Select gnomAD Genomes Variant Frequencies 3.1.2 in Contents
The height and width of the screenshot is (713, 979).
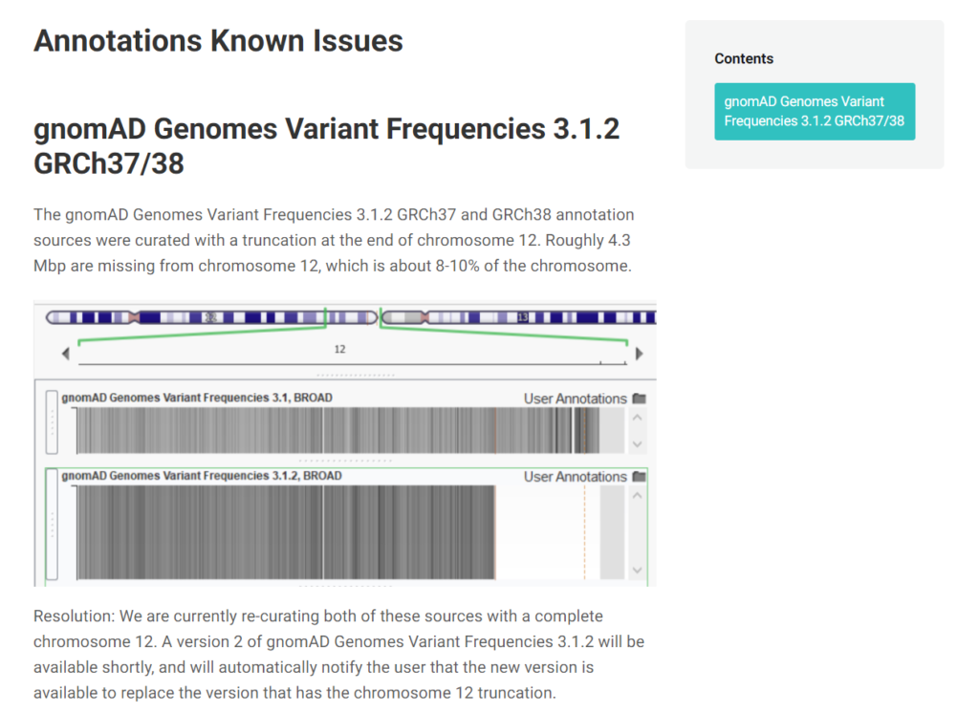[x=815, y=111]
